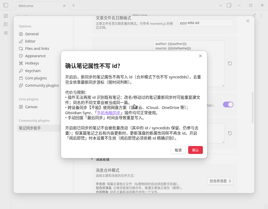Click the edit pencil icon top right
The height and width of the screenshot is (209, 268).
[x=254, y=15]
